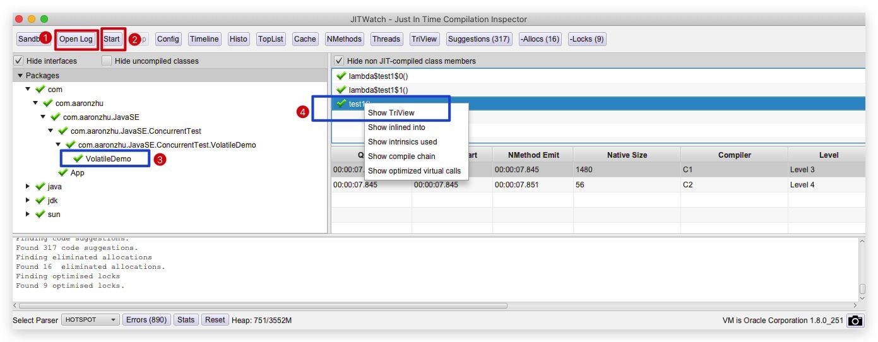Image resolution: width=878 pixels, height=342 pixels.
Task: Open the TriView toolbar button
Action: 424,39
